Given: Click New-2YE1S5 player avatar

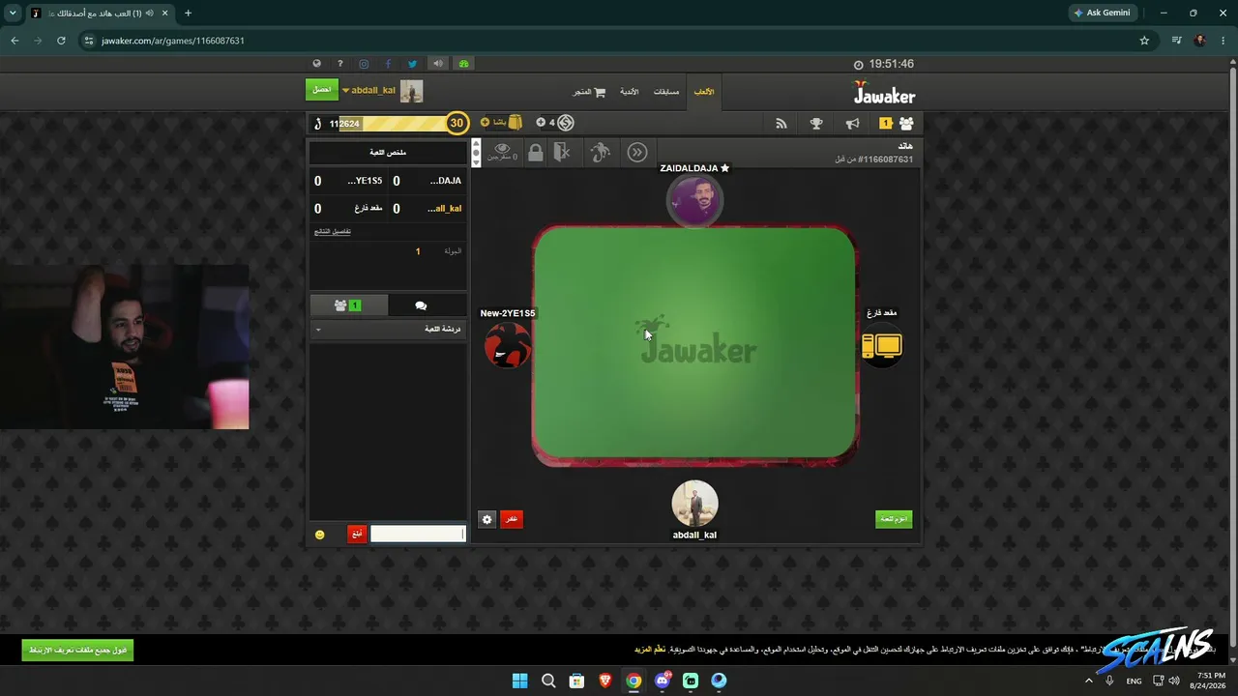Looking at the screenshot, I should (507, 345).
